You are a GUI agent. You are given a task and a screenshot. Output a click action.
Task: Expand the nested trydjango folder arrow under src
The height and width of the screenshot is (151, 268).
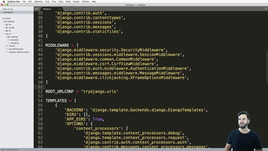coord(6,37)
